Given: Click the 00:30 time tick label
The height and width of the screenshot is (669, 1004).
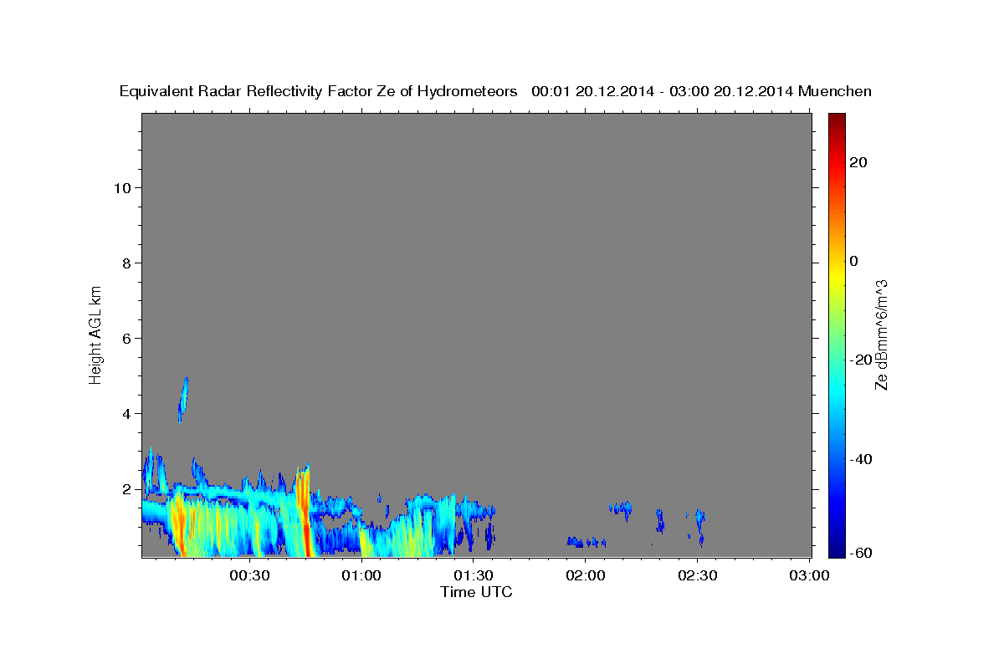Looking at the screenshot, I should [x=249, y=575].
